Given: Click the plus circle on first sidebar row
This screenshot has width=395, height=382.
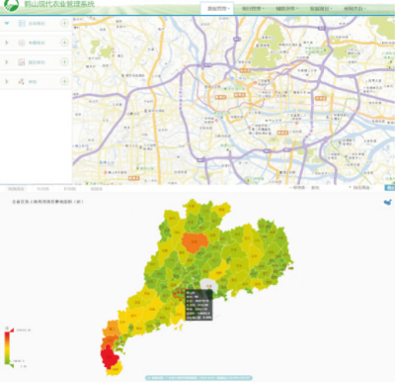Looking at the screenshot, I should click(64, 23).
